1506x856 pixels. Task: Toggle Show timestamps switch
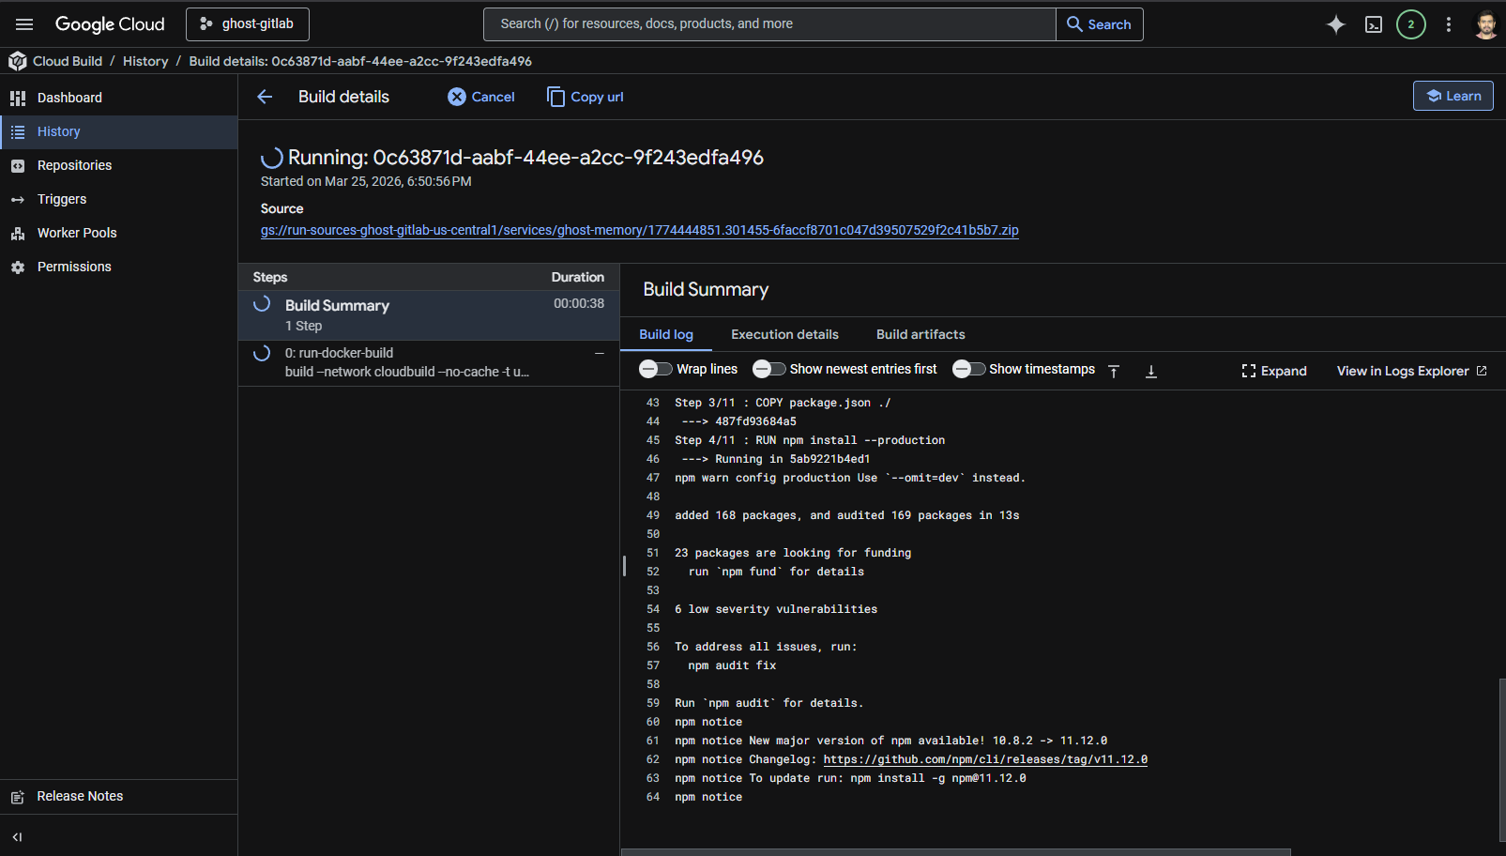click(969, 369)
